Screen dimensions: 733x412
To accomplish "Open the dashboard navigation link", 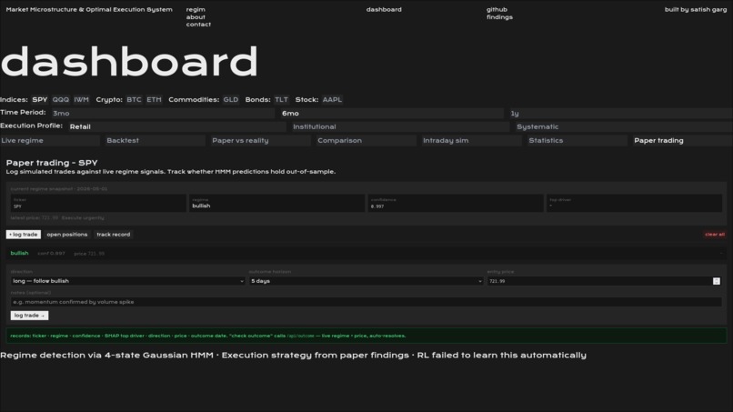I will tap(384, 9).
